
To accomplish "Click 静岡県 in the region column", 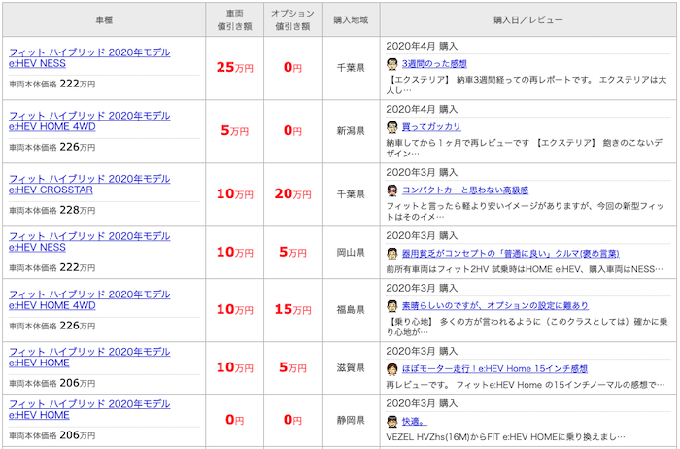I will 351,420.
